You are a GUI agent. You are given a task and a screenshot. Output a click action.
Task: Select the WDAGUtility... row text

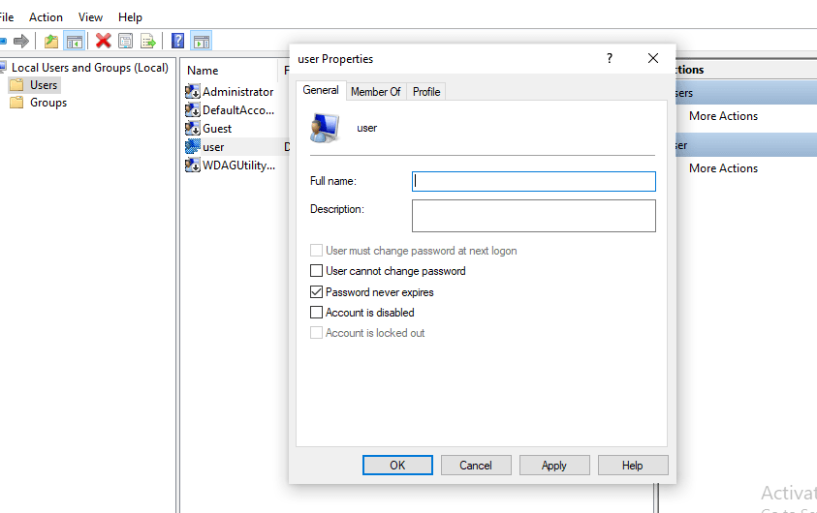click(x=238, y=165)
